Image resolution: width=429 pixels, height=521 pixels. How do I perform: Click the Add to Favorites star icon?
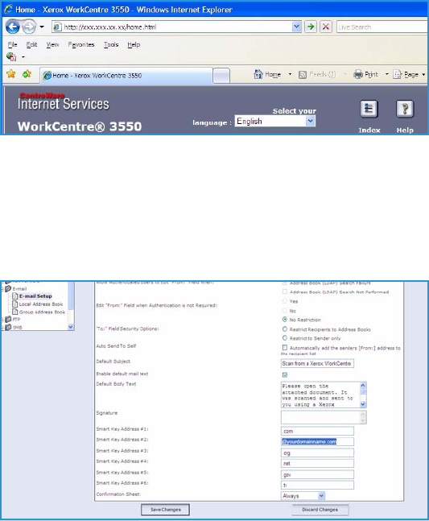[x=27, y=74]
